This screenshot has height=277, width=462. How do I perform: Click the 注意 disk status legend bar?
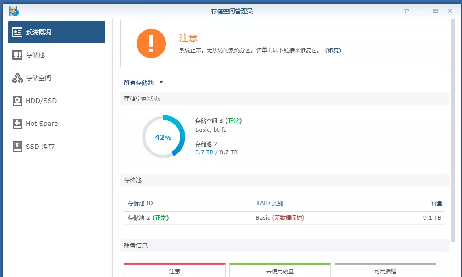pyautogui.click(x=174, y=271)
